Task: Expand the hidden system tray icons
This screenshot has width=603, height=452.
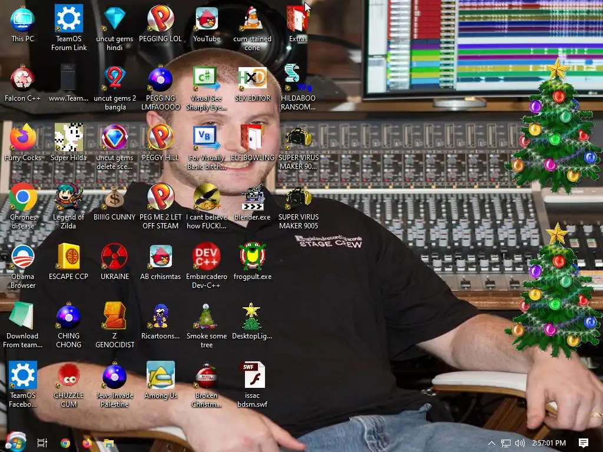Action: pos(492,443)
